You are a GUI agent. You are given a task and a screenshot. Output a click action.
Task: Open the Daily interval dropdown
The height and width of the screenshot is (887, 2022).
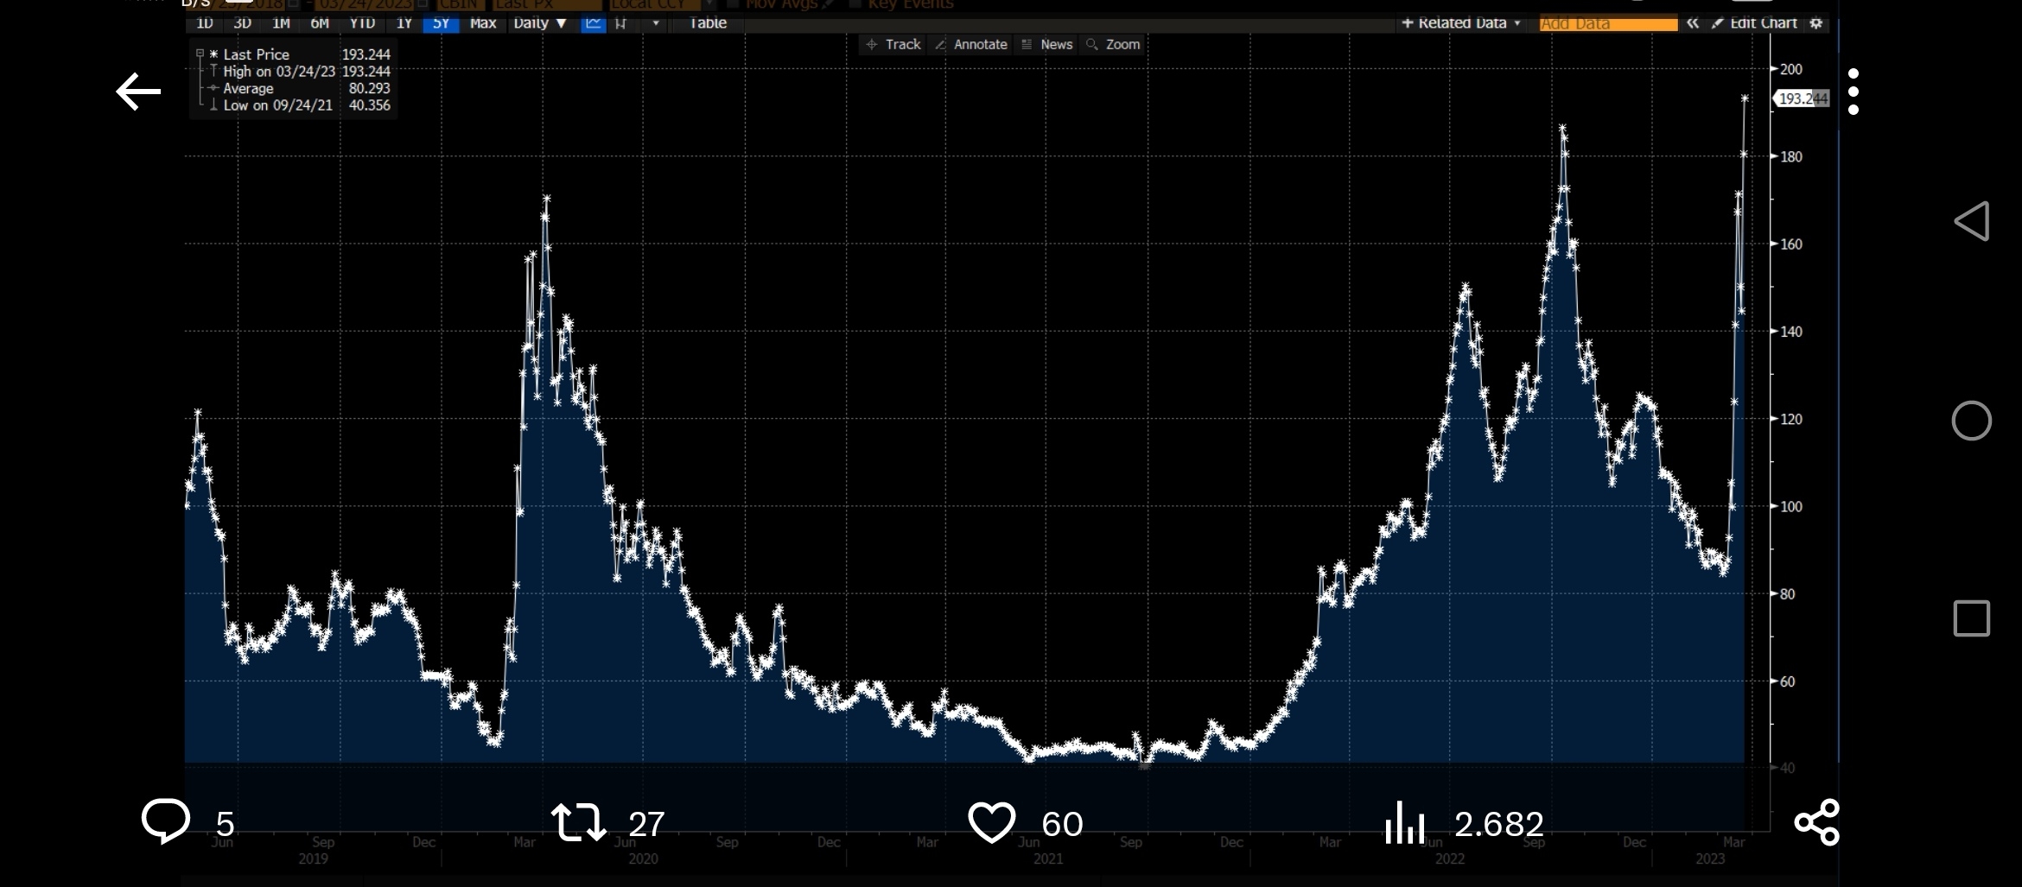(x=539, y=23)
